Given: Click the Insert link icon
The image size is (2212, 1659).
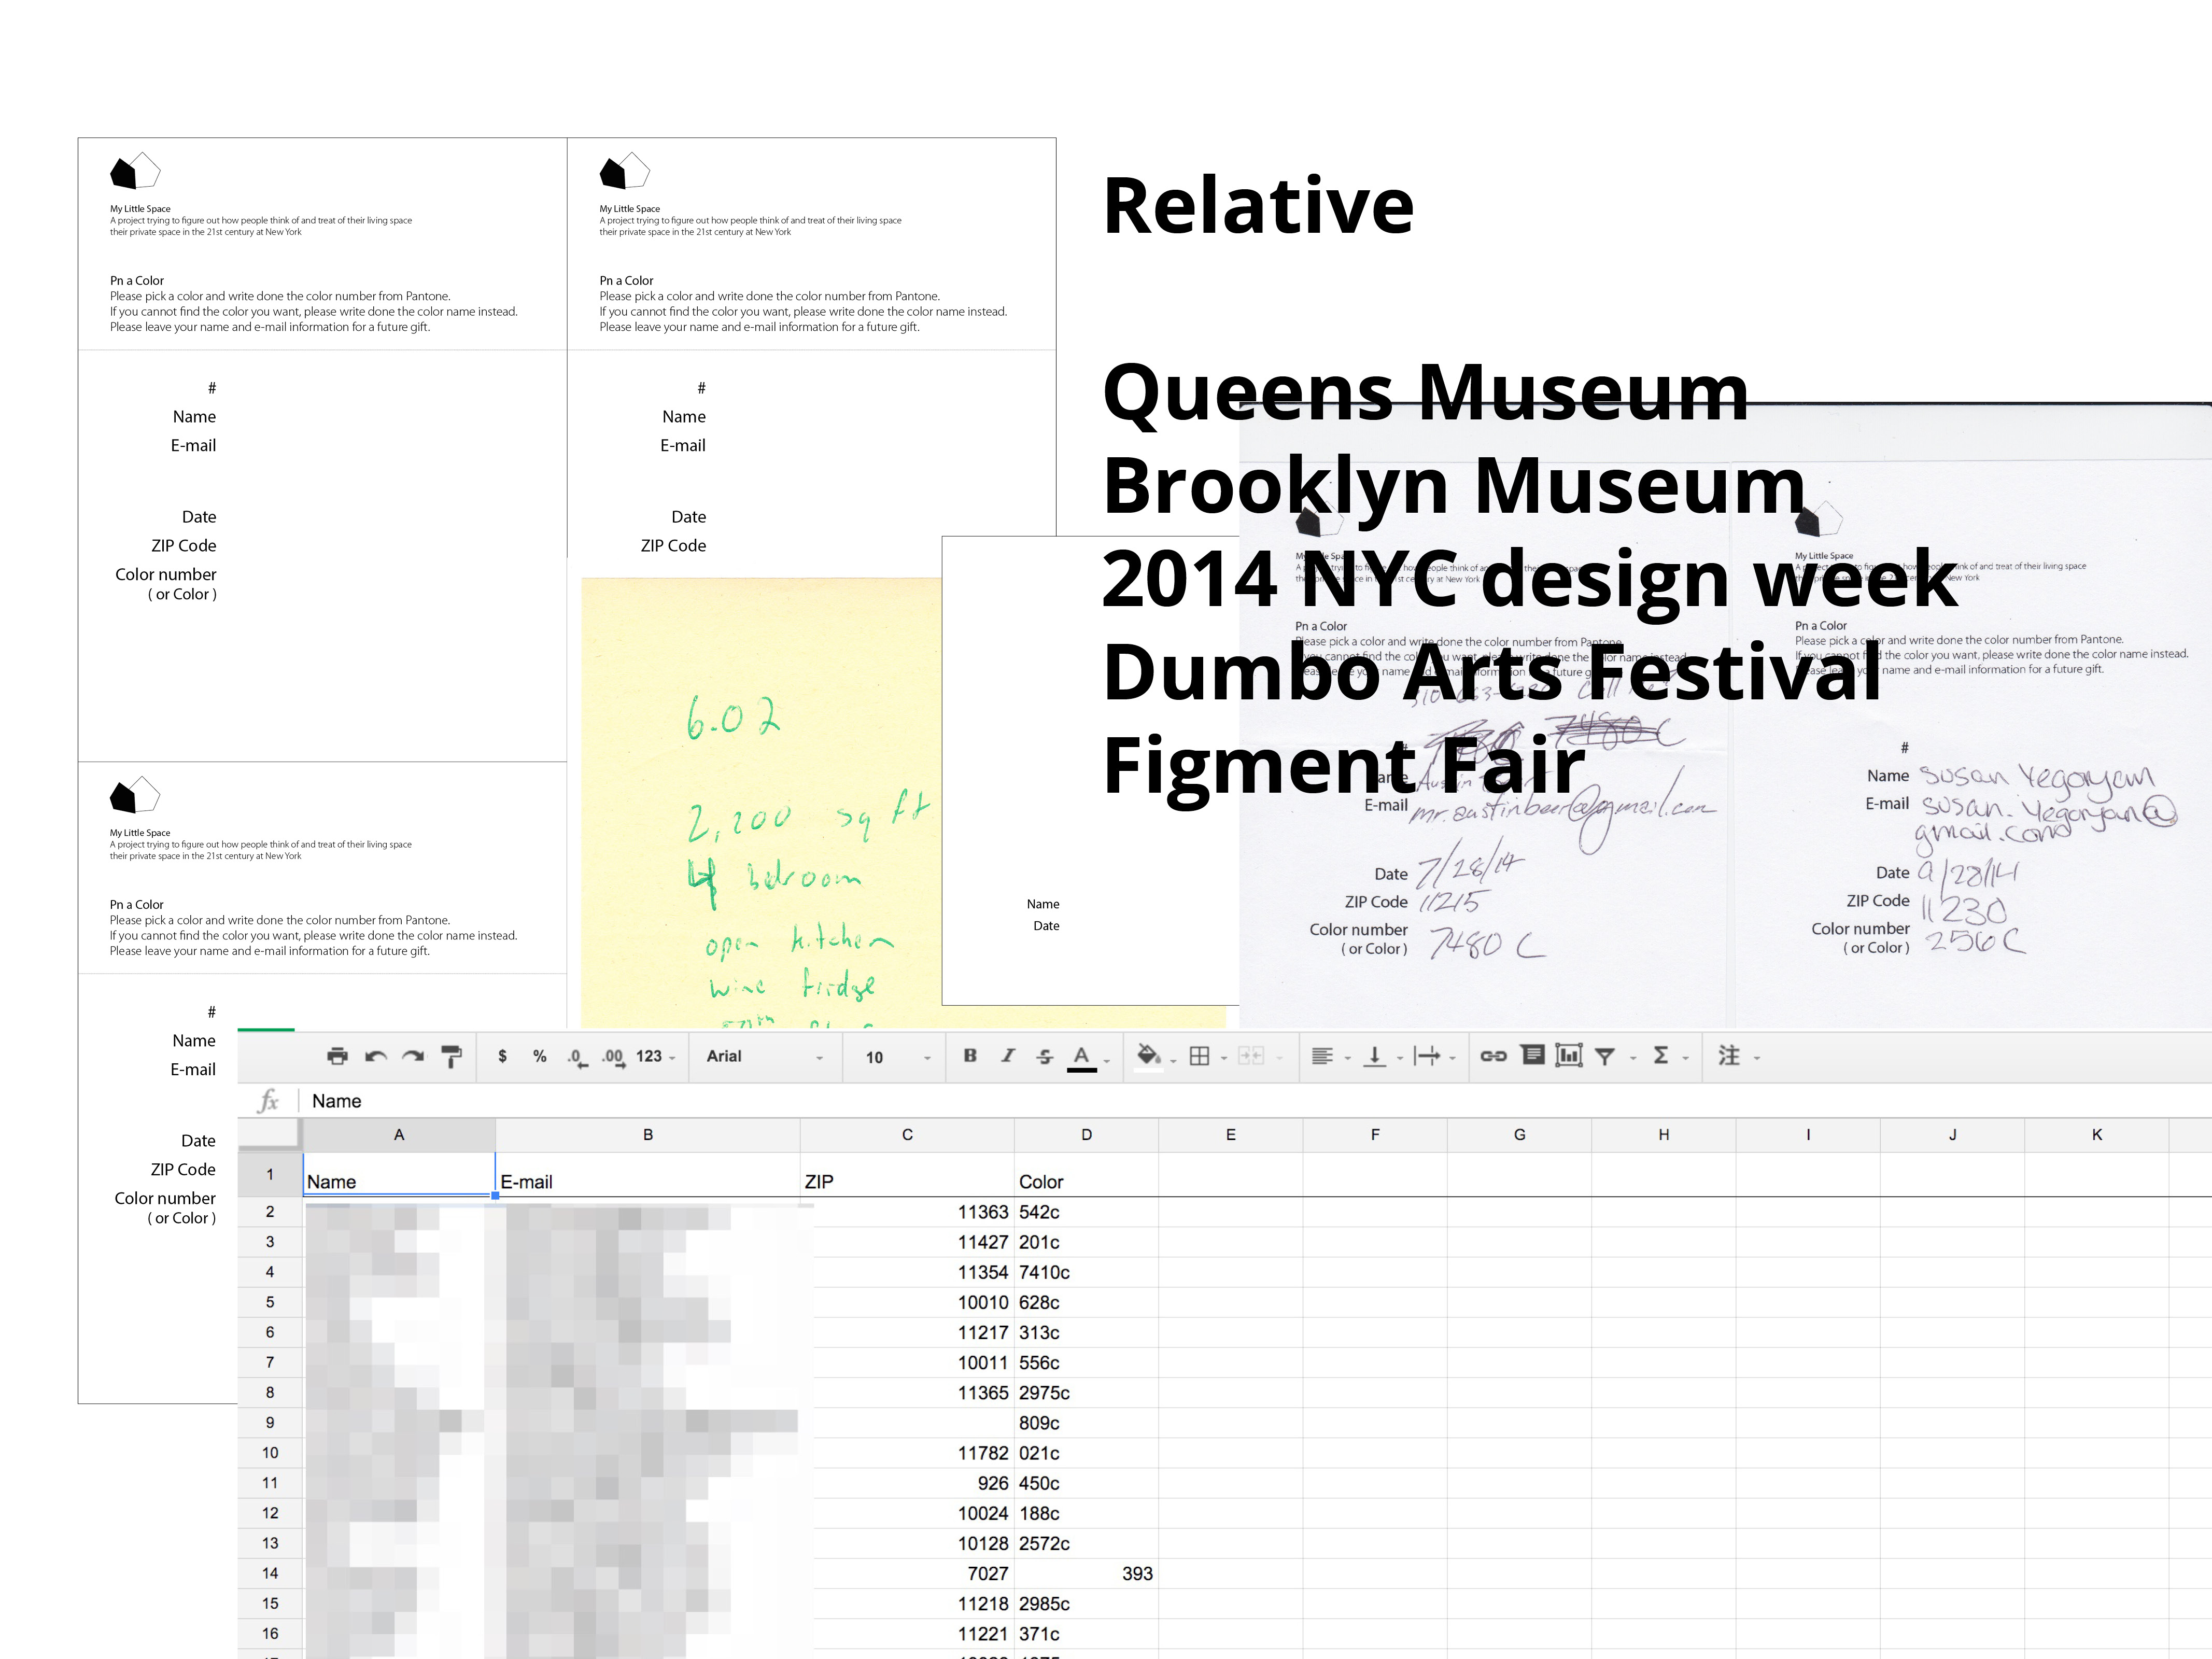Looking at the screenshot, I should [x=1493, y=1056].
